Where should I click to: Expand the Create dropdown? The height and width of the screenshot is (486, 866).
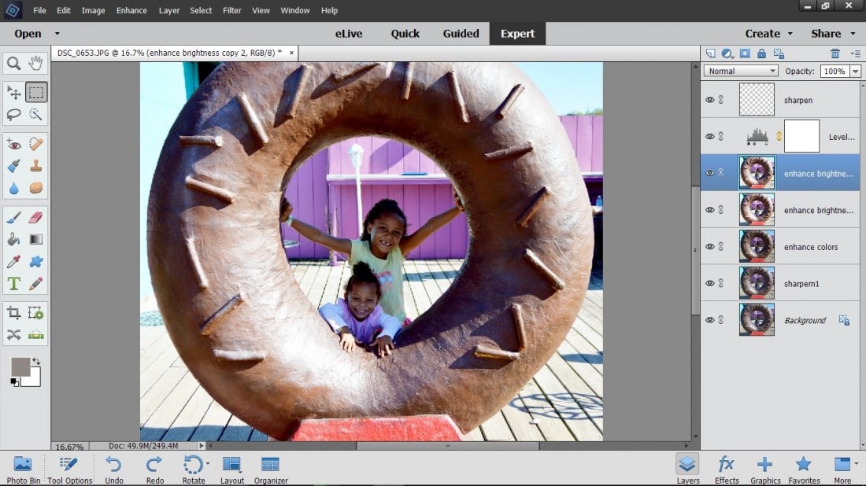(x=790, y=34)
